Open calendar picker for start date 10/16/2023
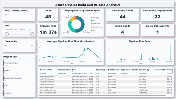Viewport: 176px width, 99px height. 16,29
